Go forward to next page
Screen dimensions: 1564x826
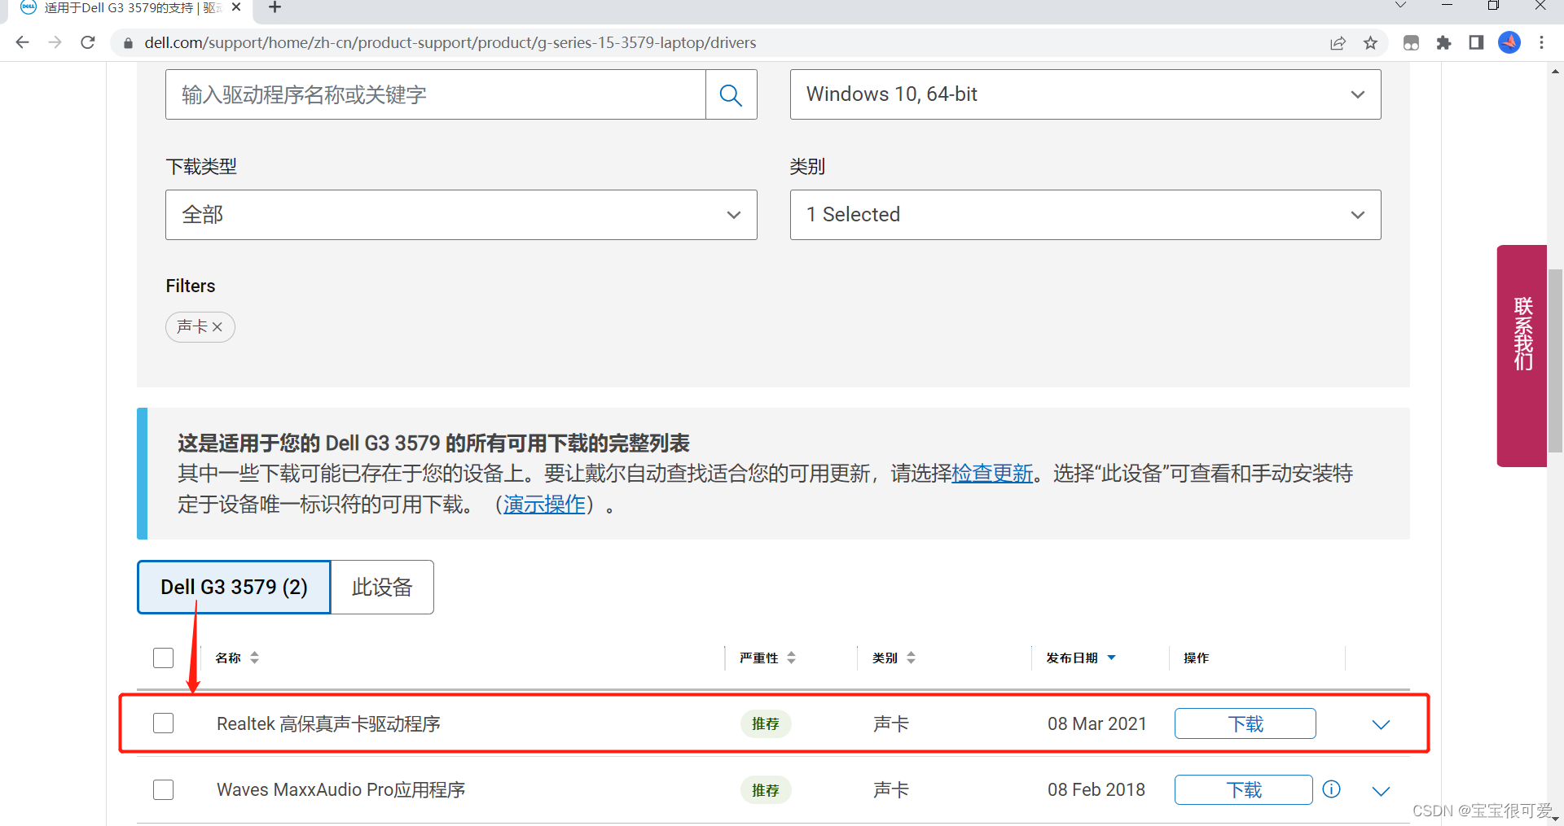coord(55,42)
